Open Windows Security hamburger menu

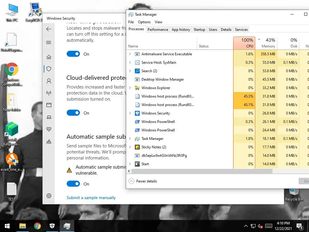49,42
